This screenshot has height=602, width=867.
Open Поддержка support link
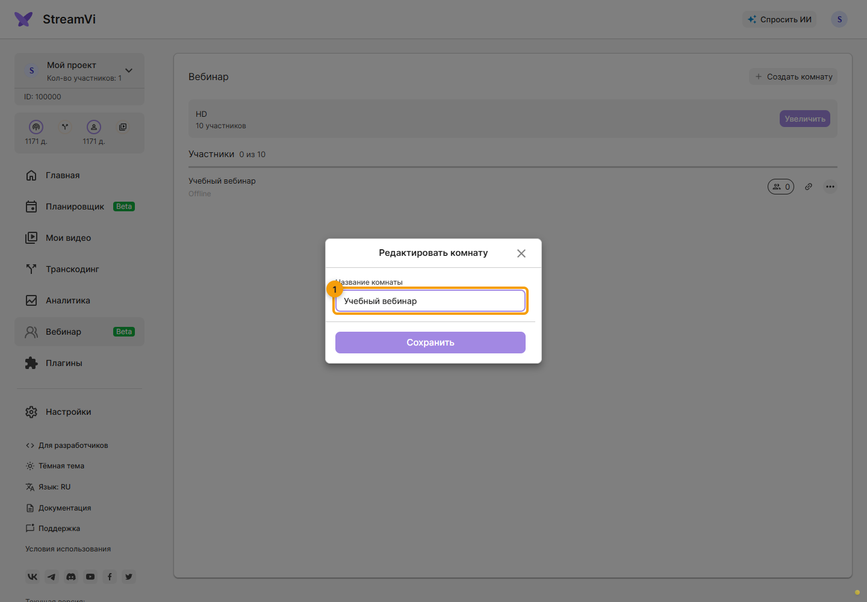click(53, 529)
